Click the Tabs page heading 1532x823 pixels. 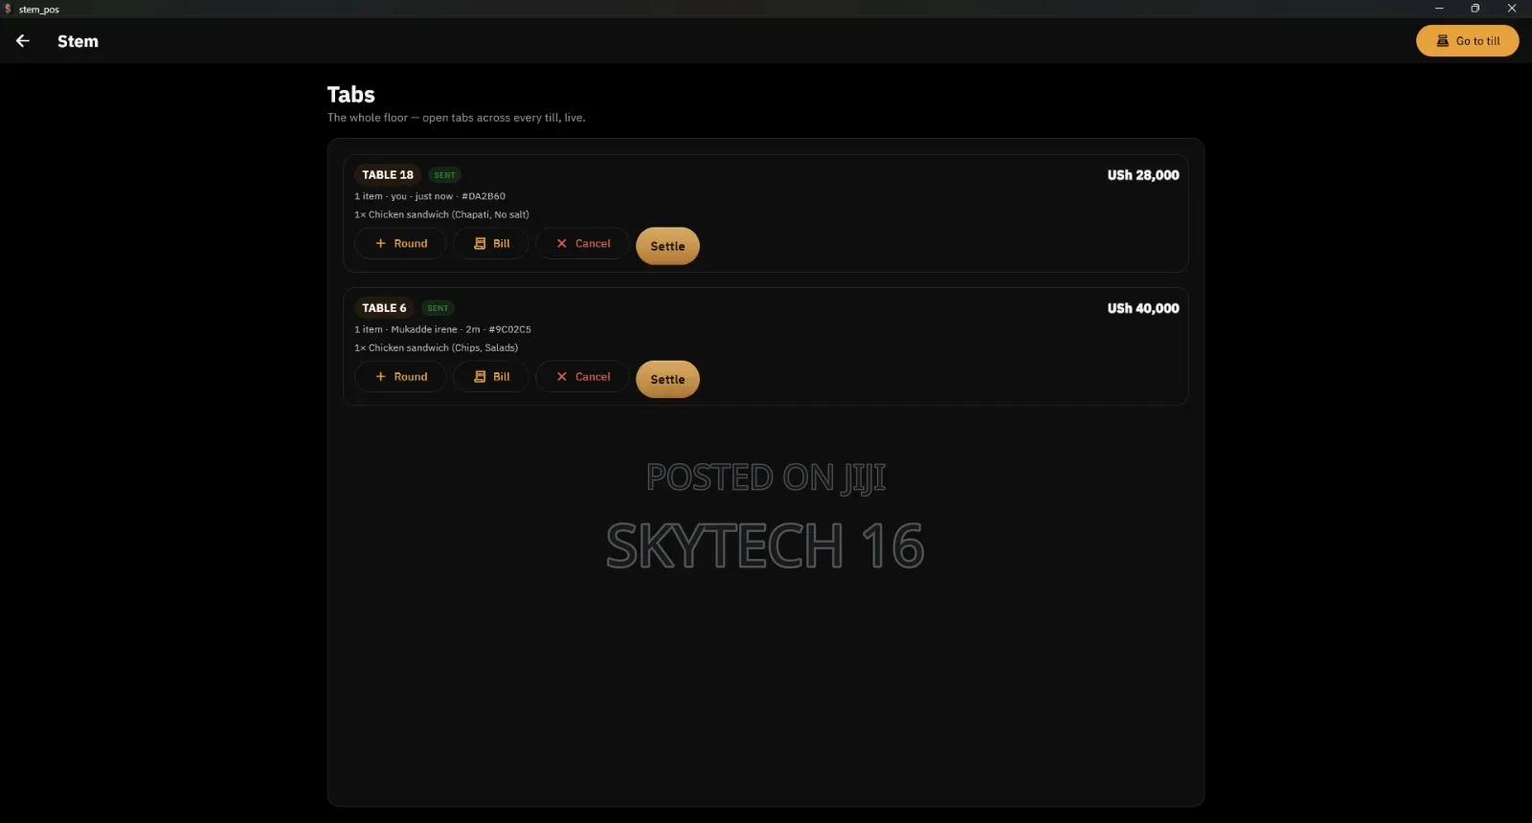pos(351,95)
